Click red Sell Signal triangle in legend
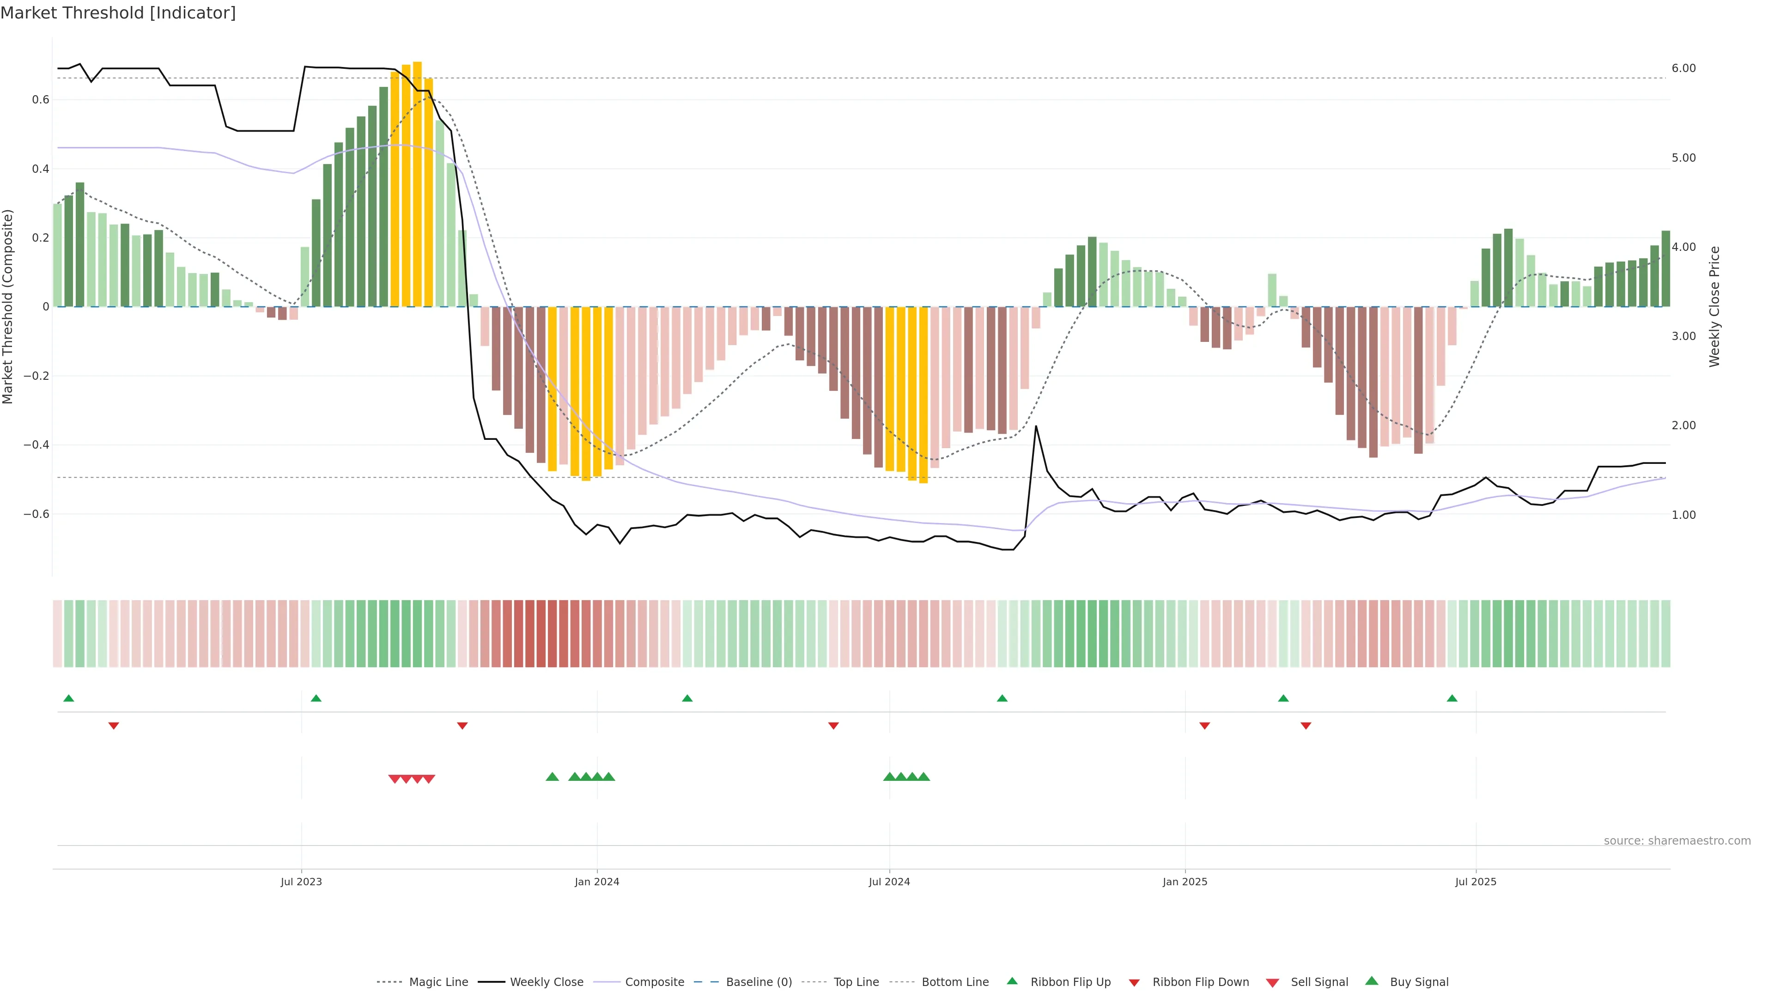Screen dimensions: 1774x998 point(1273,983)
